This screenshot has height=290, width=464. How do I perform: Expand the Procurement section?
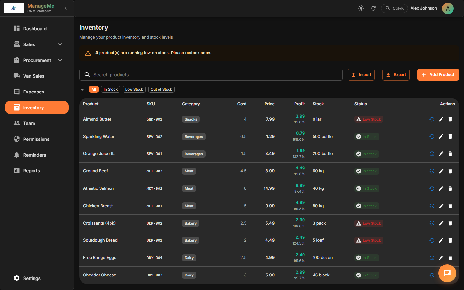pos(60,60)
